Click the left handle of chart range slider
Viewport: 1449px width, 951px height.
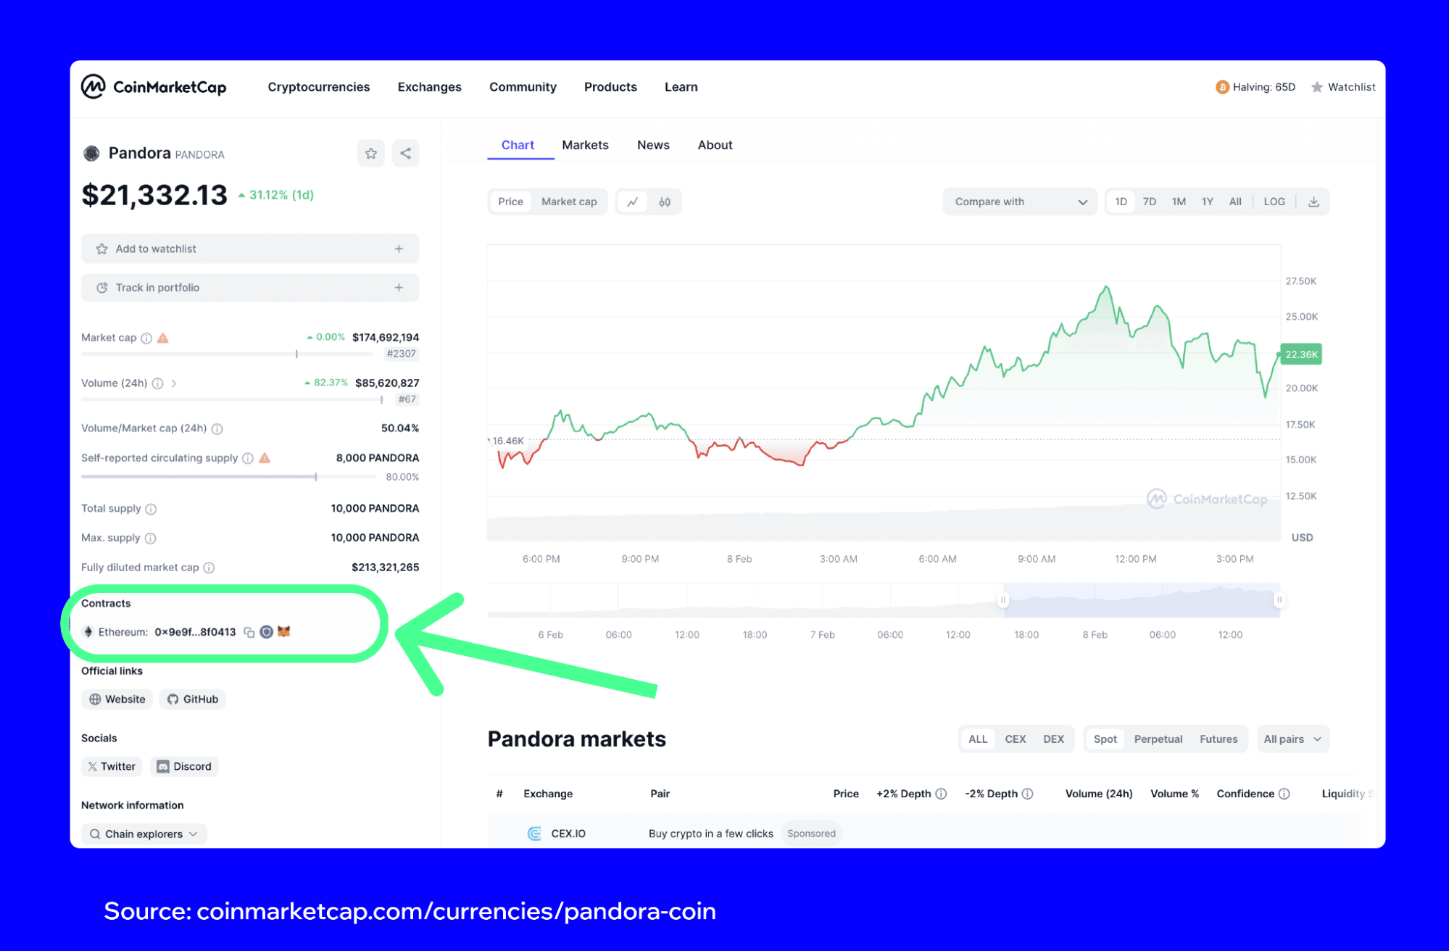pos(1003,600)
